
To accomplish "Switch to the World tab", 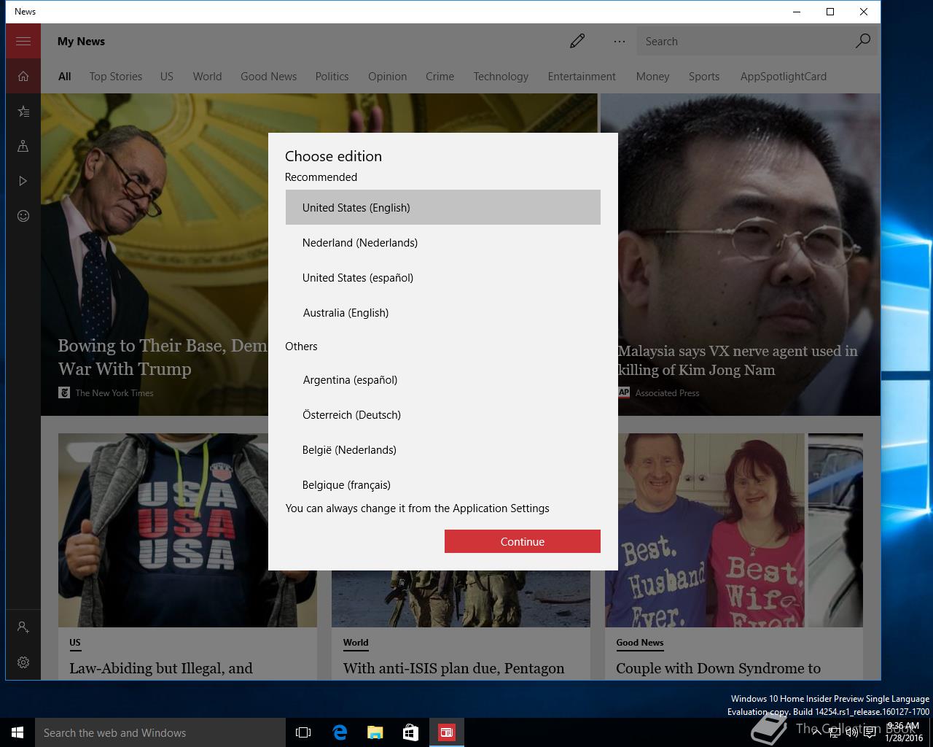I will 207,77.
